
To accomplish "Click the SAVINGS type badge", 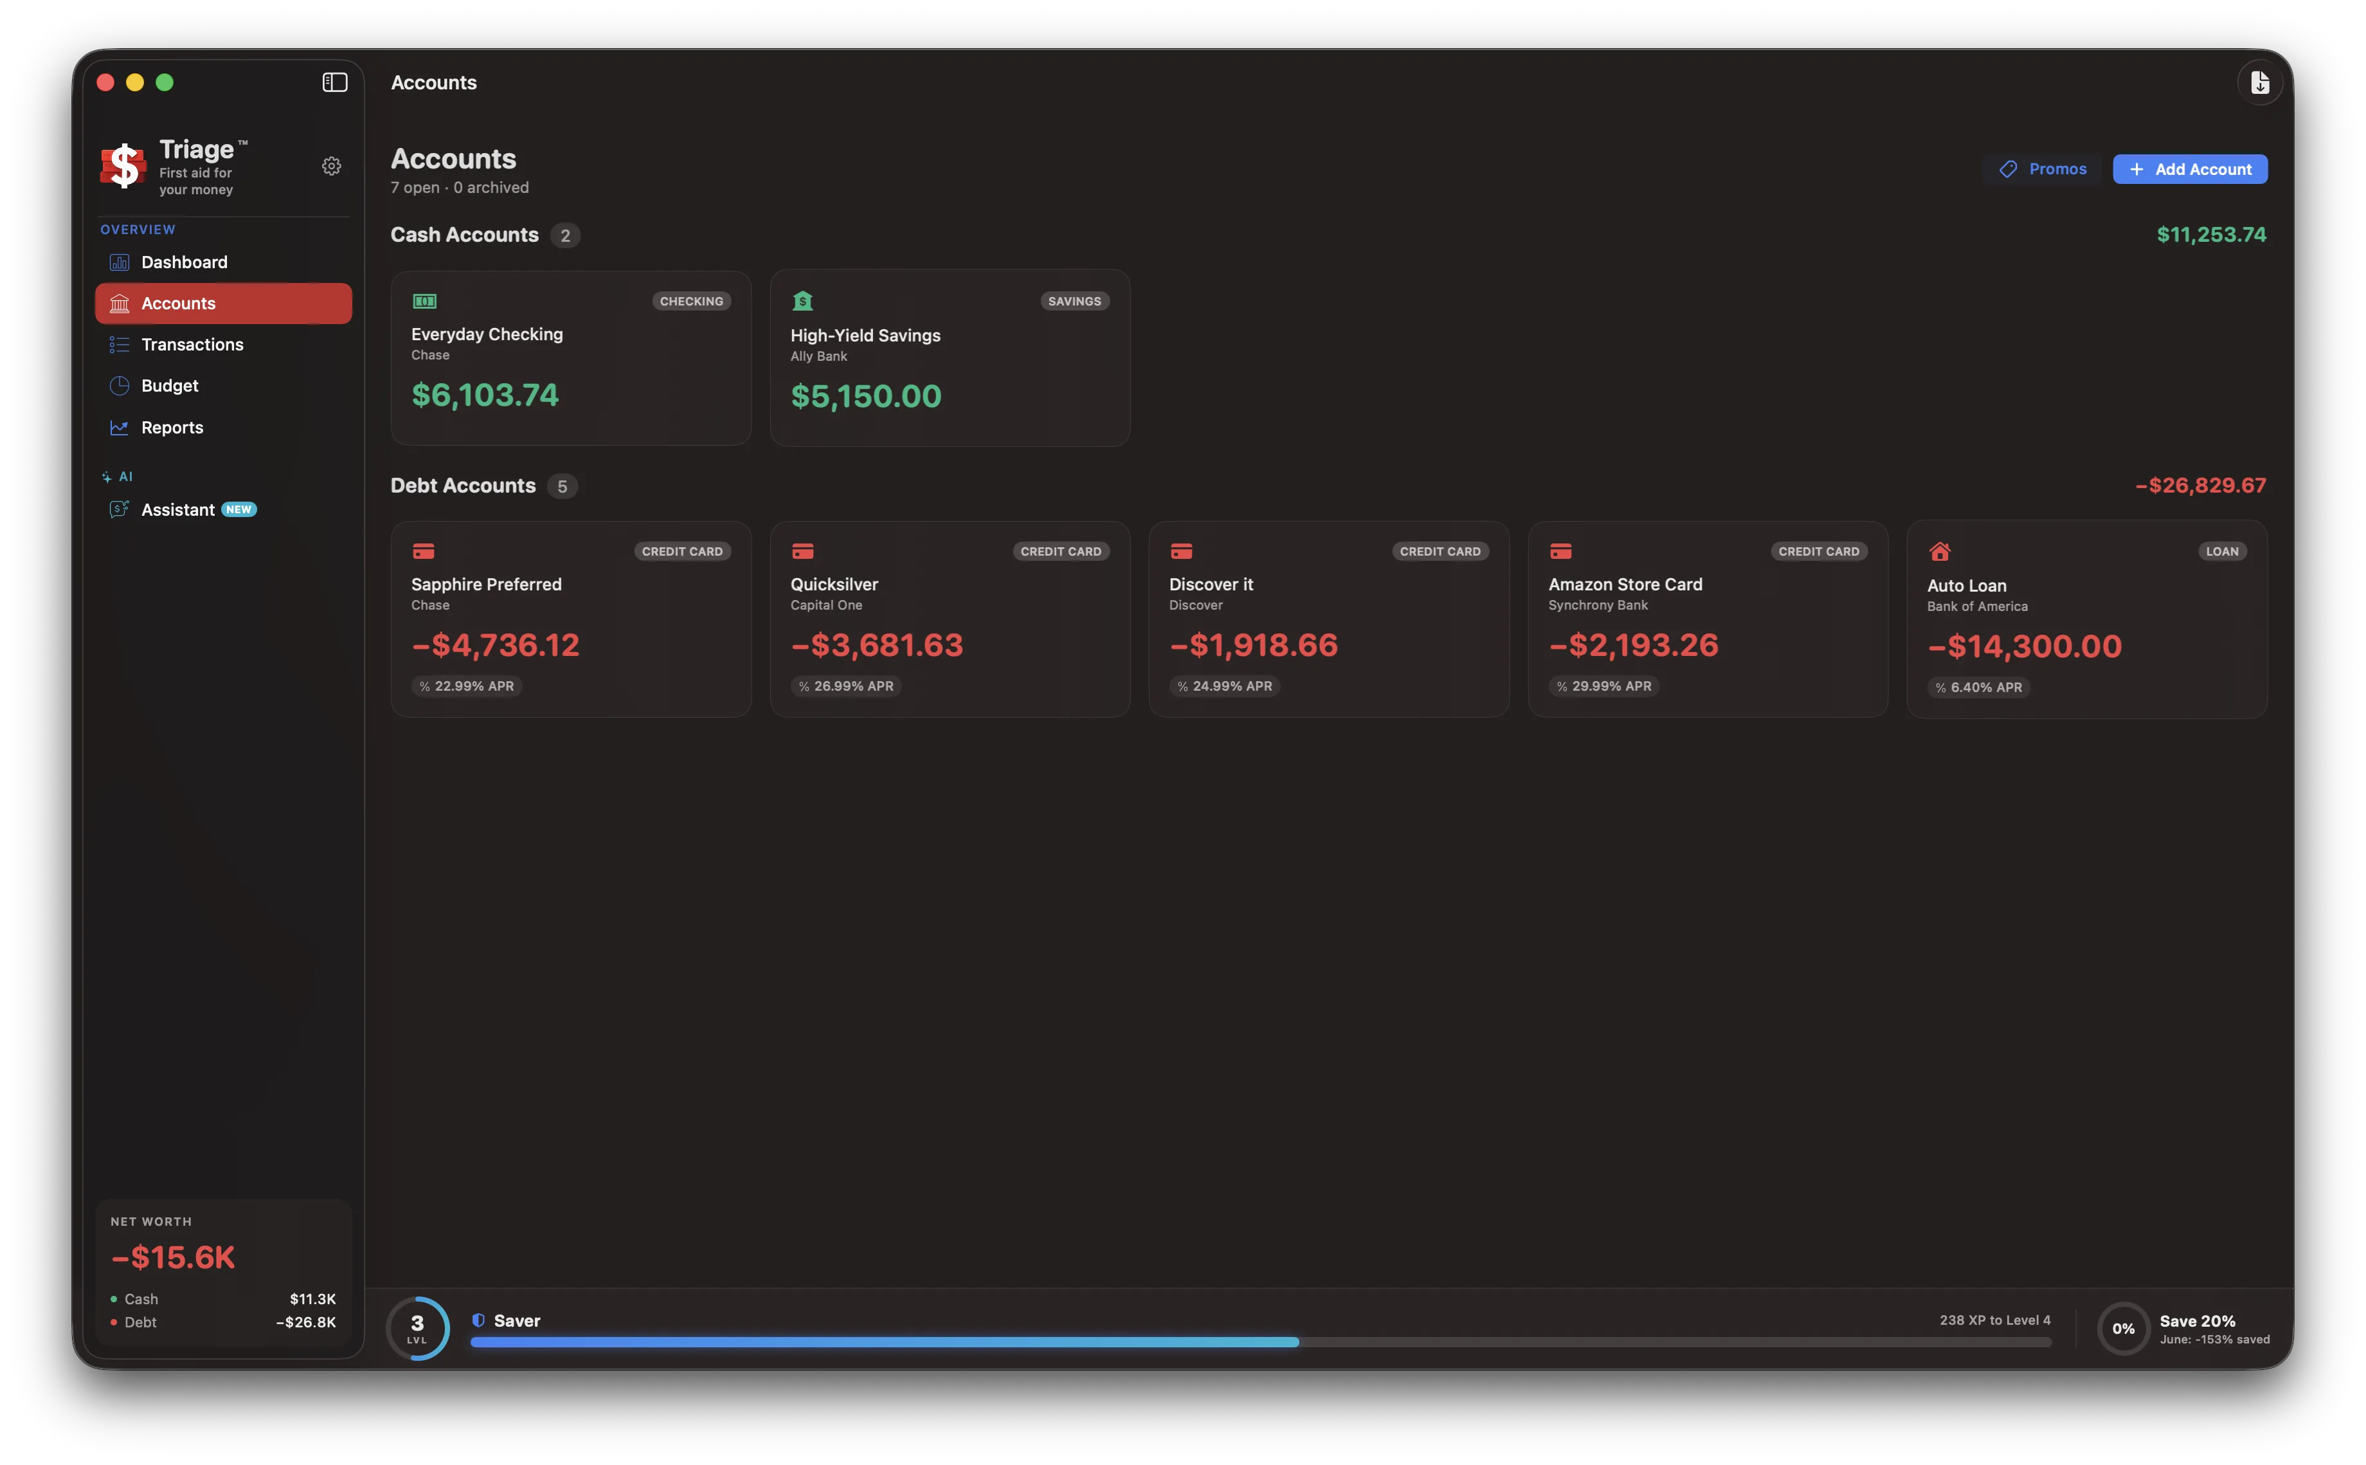I will pos(1074,302).
